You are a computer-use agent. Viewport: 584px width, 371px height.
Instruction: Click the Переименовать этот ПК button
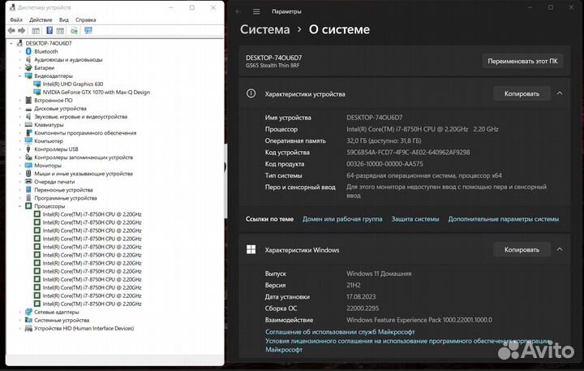522,61
